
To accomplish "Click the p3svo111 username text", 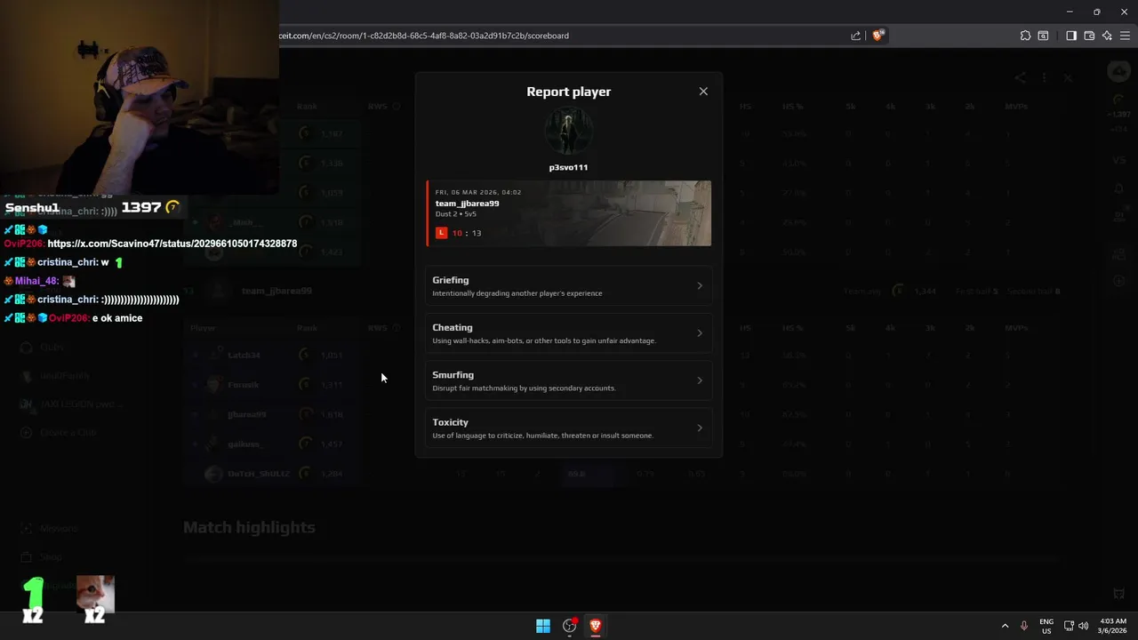I will pos(568,167).
